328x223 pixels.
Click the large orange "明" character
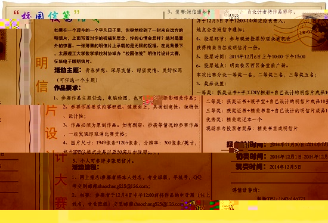click(42, 63)
